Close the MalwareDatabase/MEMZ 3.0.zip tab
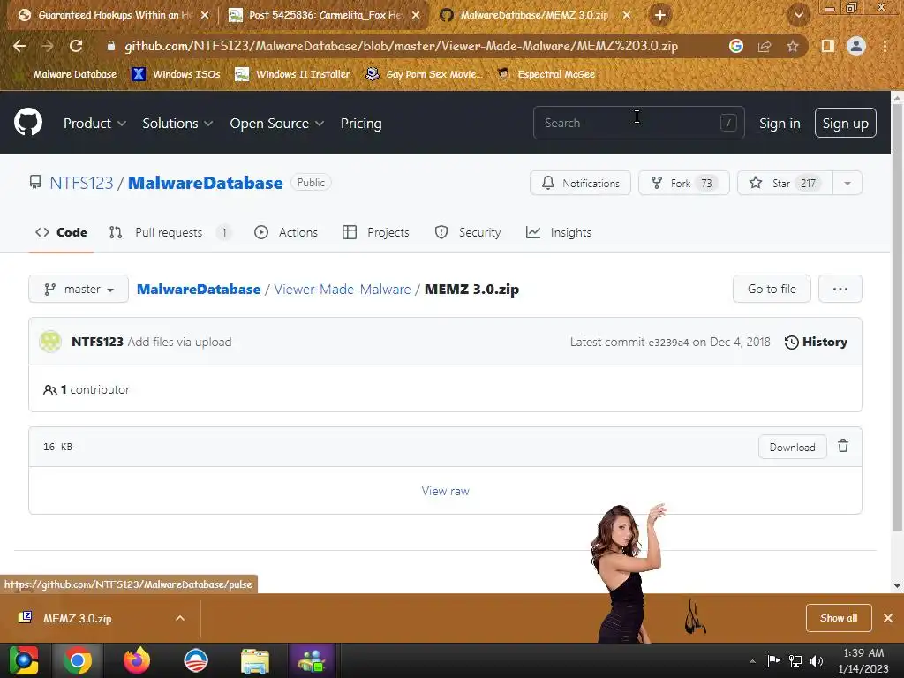 627,16
